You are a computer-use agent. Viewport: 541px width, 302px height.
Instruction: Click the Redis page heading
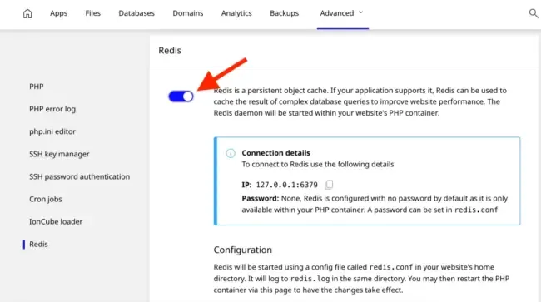[x=170, y=50]
